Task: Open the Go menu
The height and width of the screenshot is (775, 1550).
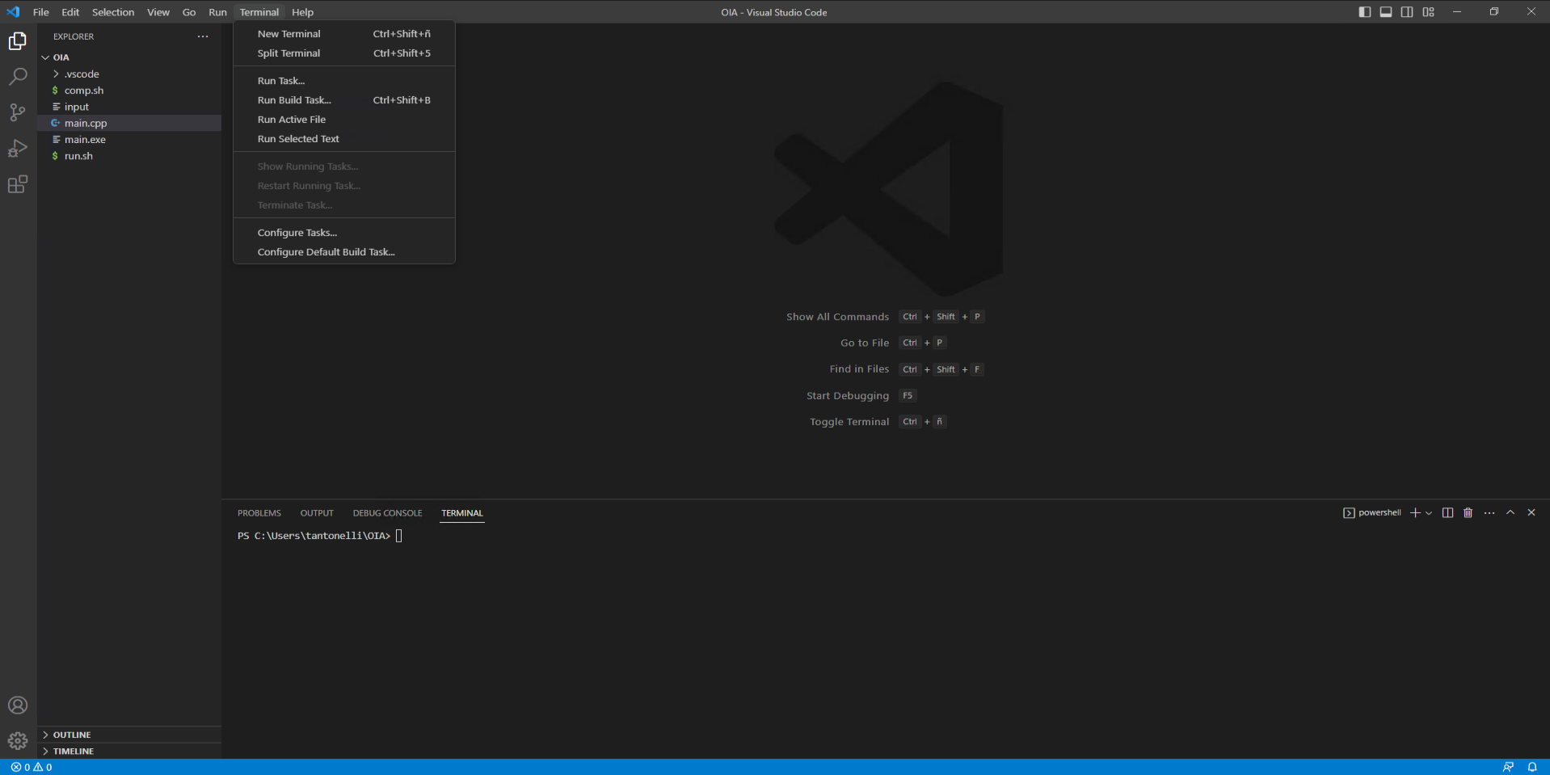Action: [x=189, y=12]
